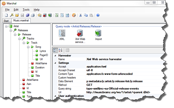The image size is (174, 108).
Task: Click the blue Help question mark icon
Action: click(98, 15)
